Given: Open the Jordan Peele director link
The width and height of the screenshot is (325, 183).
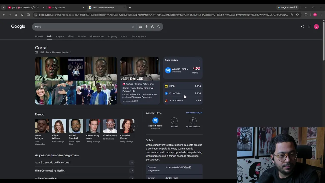Looking at the screenshot, I should [172, 178].
